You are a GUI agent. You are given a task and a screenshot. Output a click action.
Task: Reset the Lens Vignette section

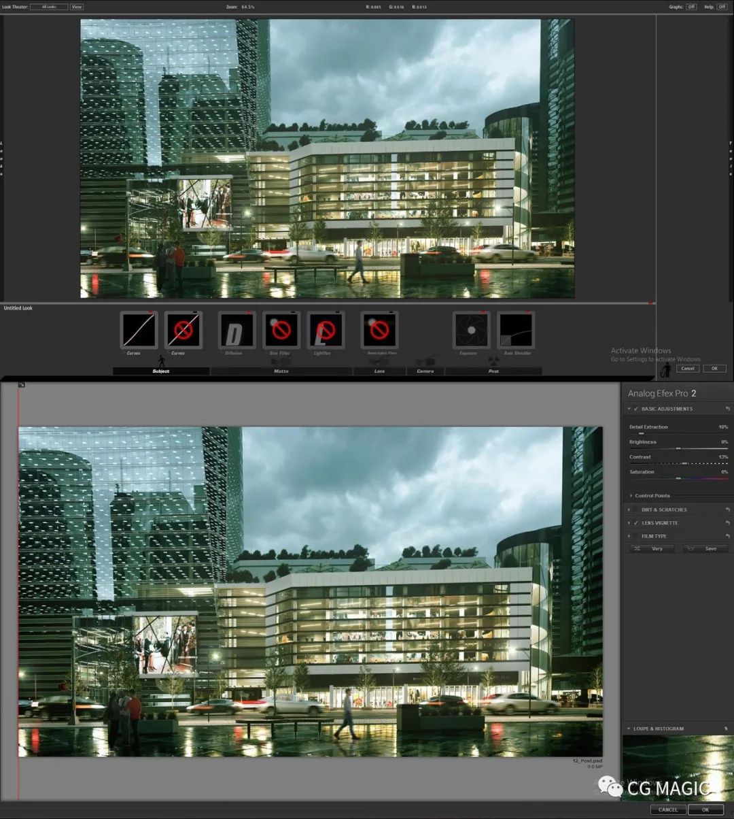pyautogui.click(x=727, y=523)
